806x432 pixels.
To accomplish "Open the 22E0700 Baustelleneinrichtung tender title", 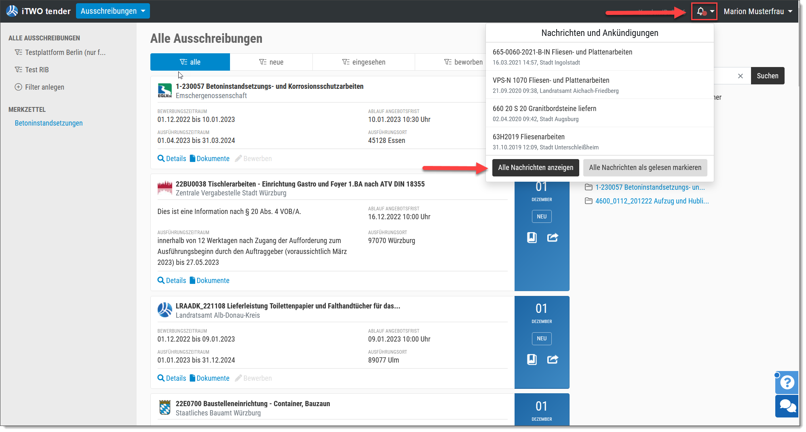I will [x=253, y=404].
